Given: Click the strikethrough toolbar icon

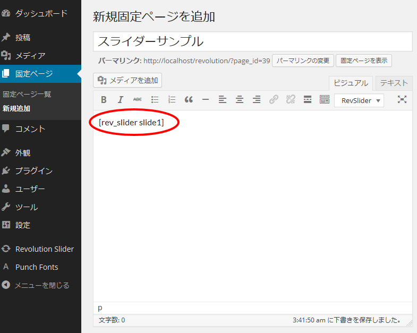Looking at the screenshot, I should click(x=138, y=100).
